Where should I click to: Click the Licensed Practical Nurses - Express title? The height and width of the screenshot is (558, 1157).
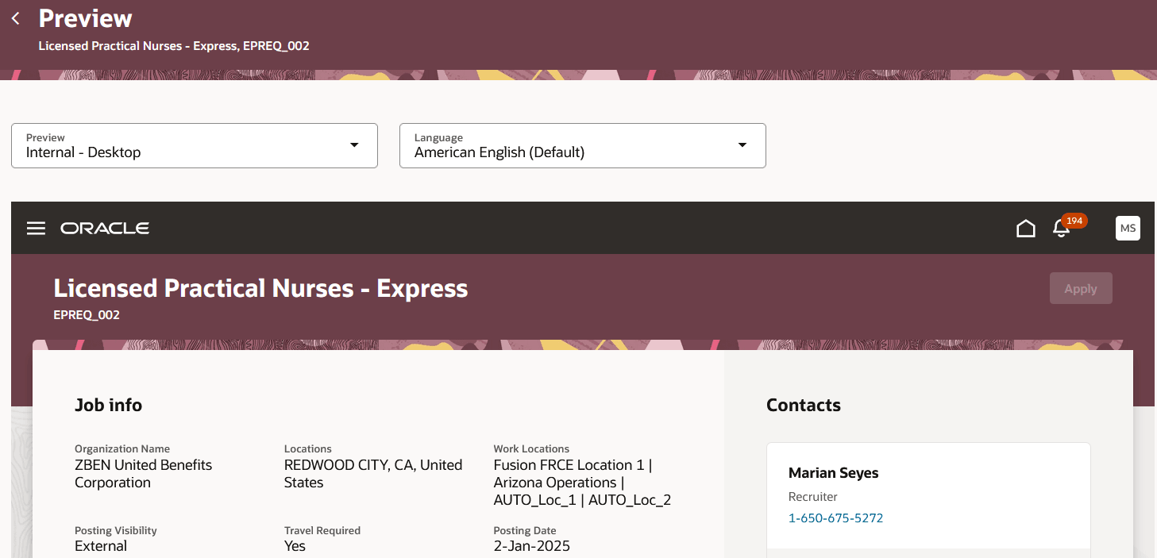(260, 287)
